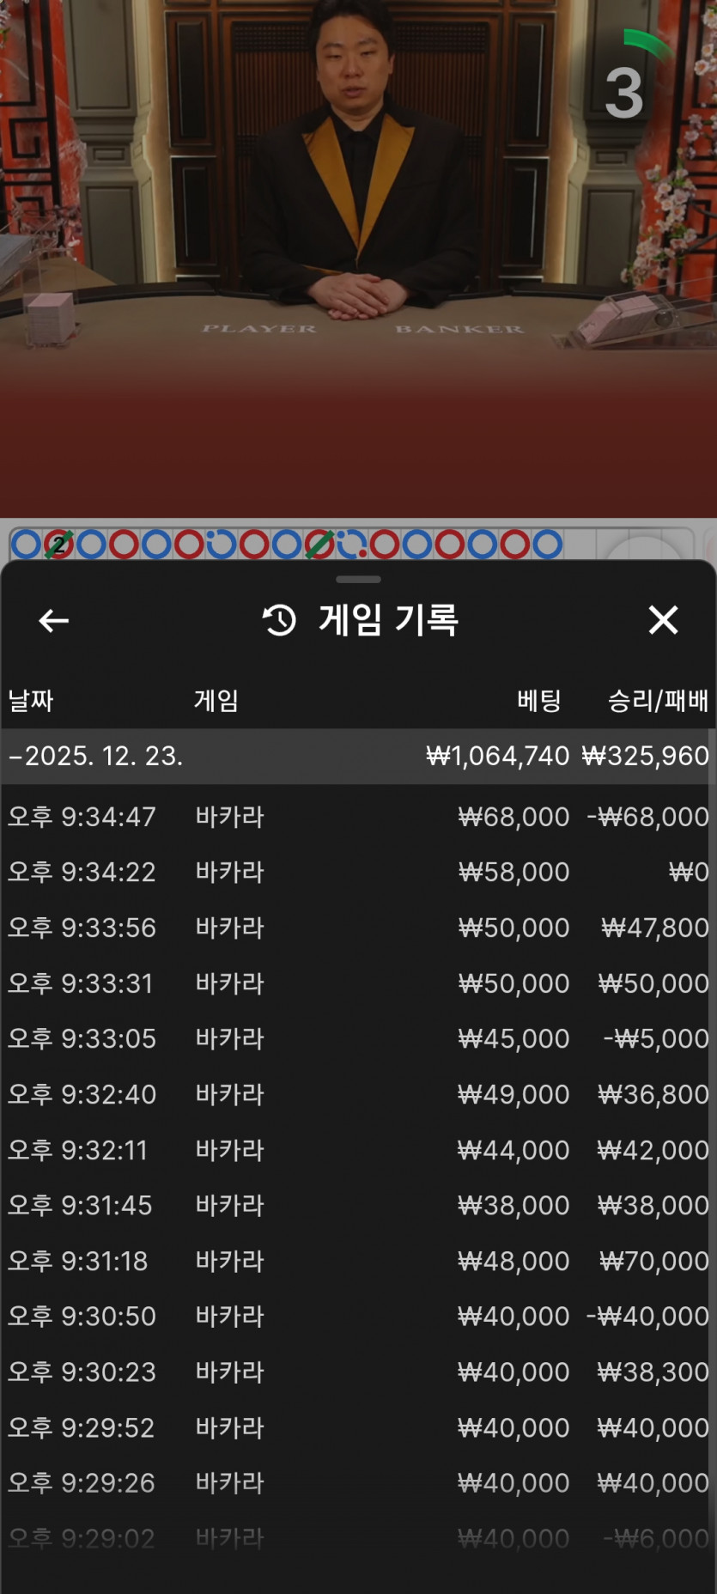Tap the back arrow in game history
Viewport: 717px width, 1594px height.
click(x=53, y=620)
